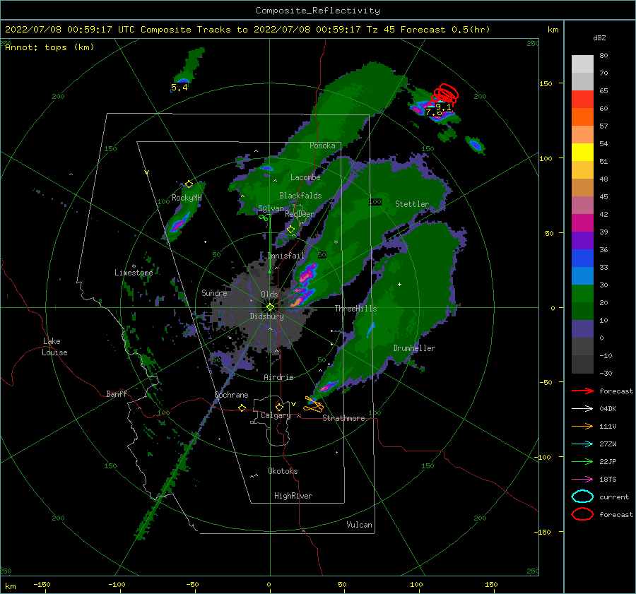Select the white 80 dBZ color swatch
This screenshot has height=594, width=636.
[x=582, y=64]
